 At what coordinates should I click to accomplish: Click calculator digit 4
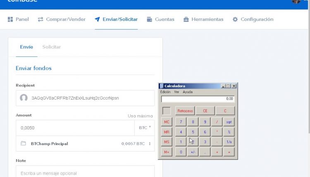pyautogui.click(x=181, y=132)
